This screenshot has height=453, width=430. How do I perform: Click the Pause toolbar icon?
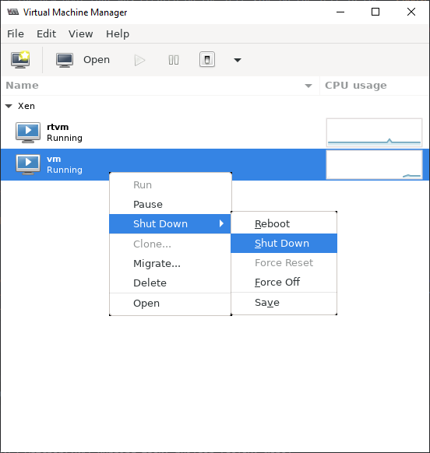tap(174, 60)
